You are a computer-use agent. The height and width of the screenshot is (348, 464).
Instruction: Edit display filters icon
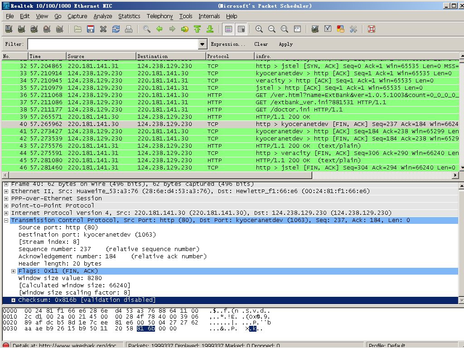pyautogui.click(x=328, y=29)
